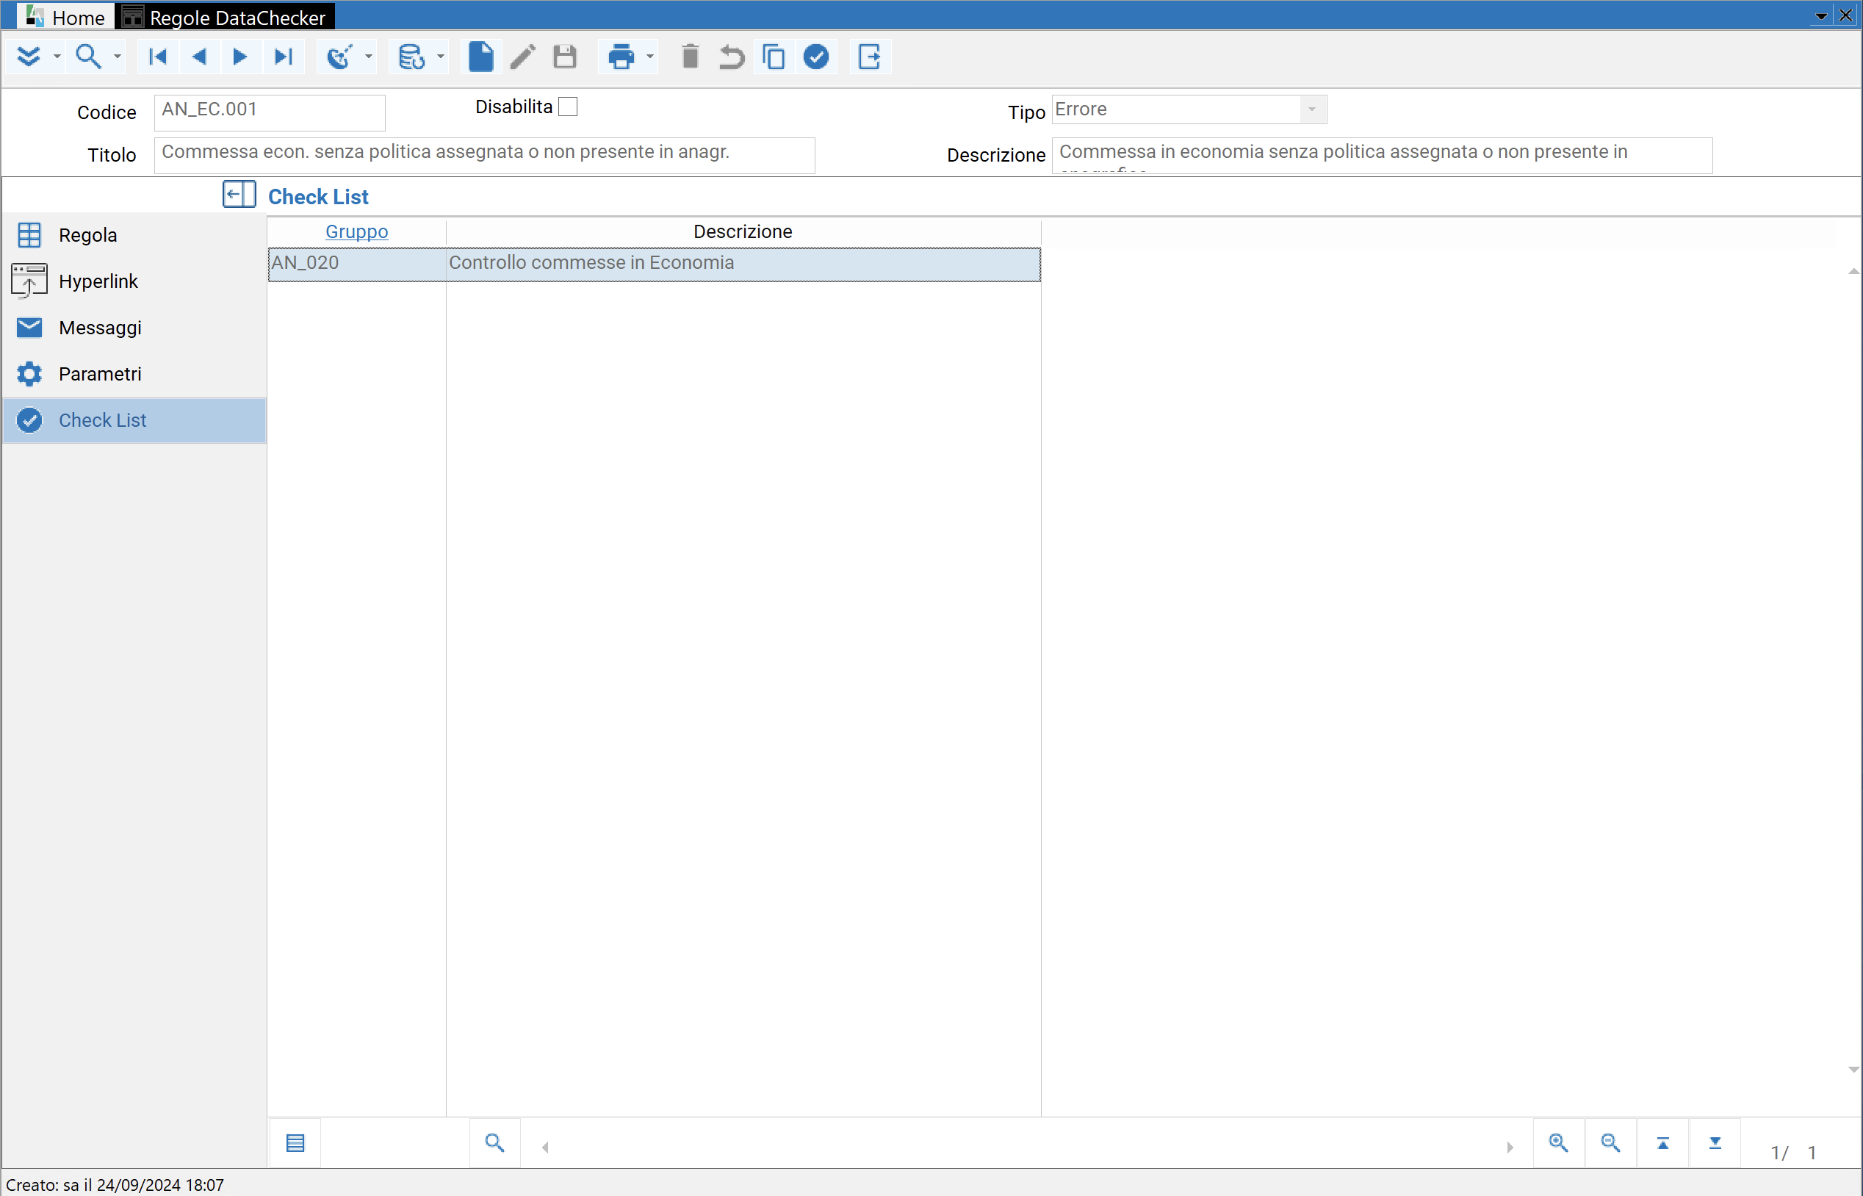Create a new record with the document icon
The width and height of the screenshot is (1863, 1196).
480,57
